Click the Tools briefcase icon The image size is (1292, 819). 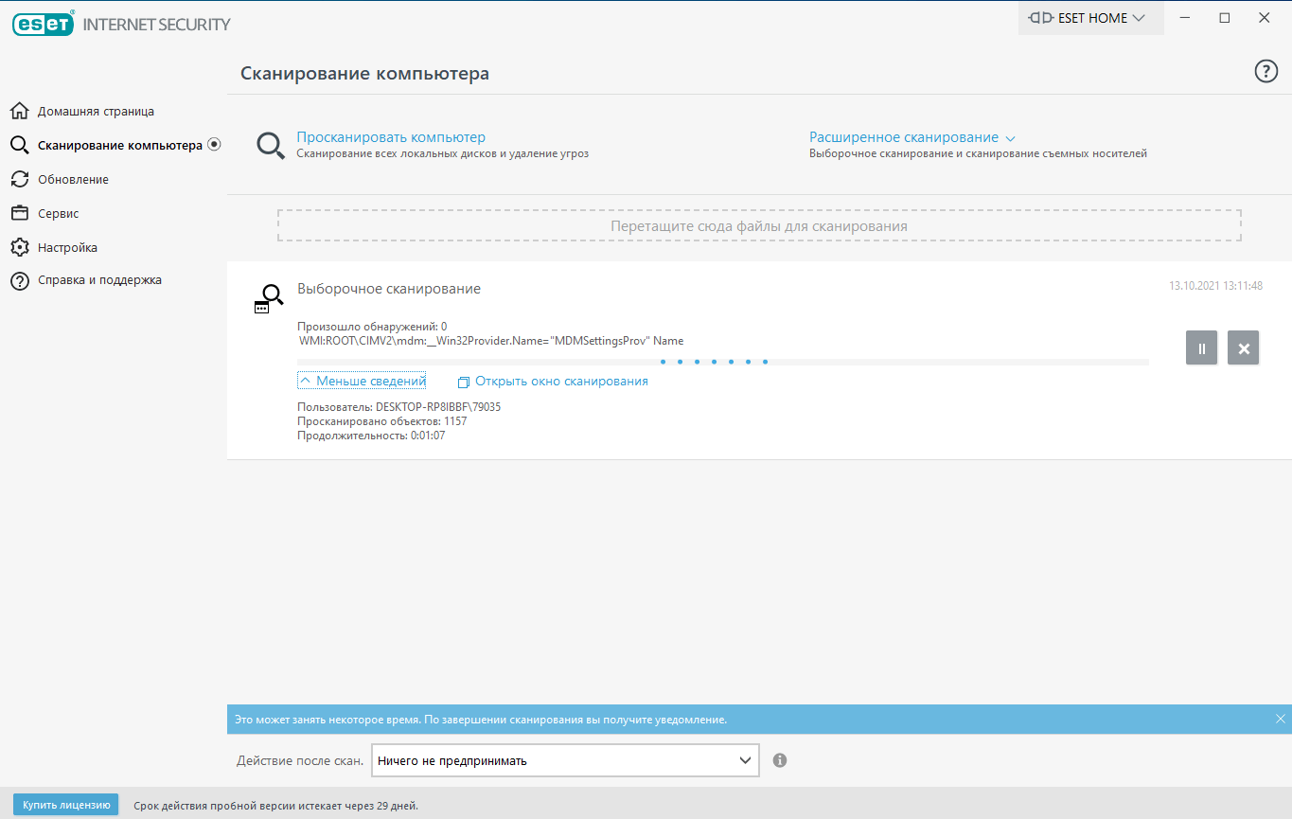(x=19, y=214)
